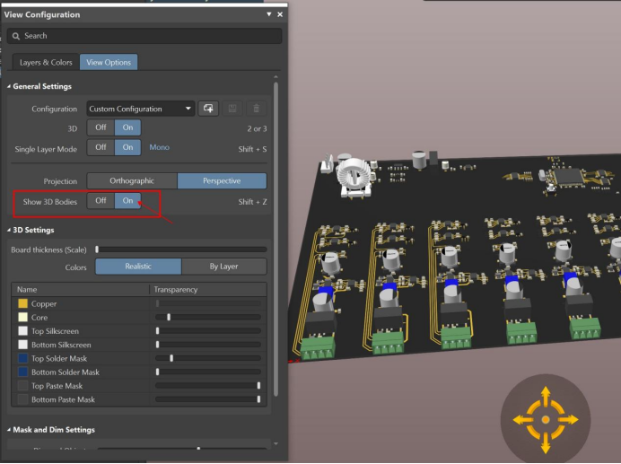Click the delete configuration trash icon
Image resolution: width=621 pixels, height=464 pixels.
[257, 109]
